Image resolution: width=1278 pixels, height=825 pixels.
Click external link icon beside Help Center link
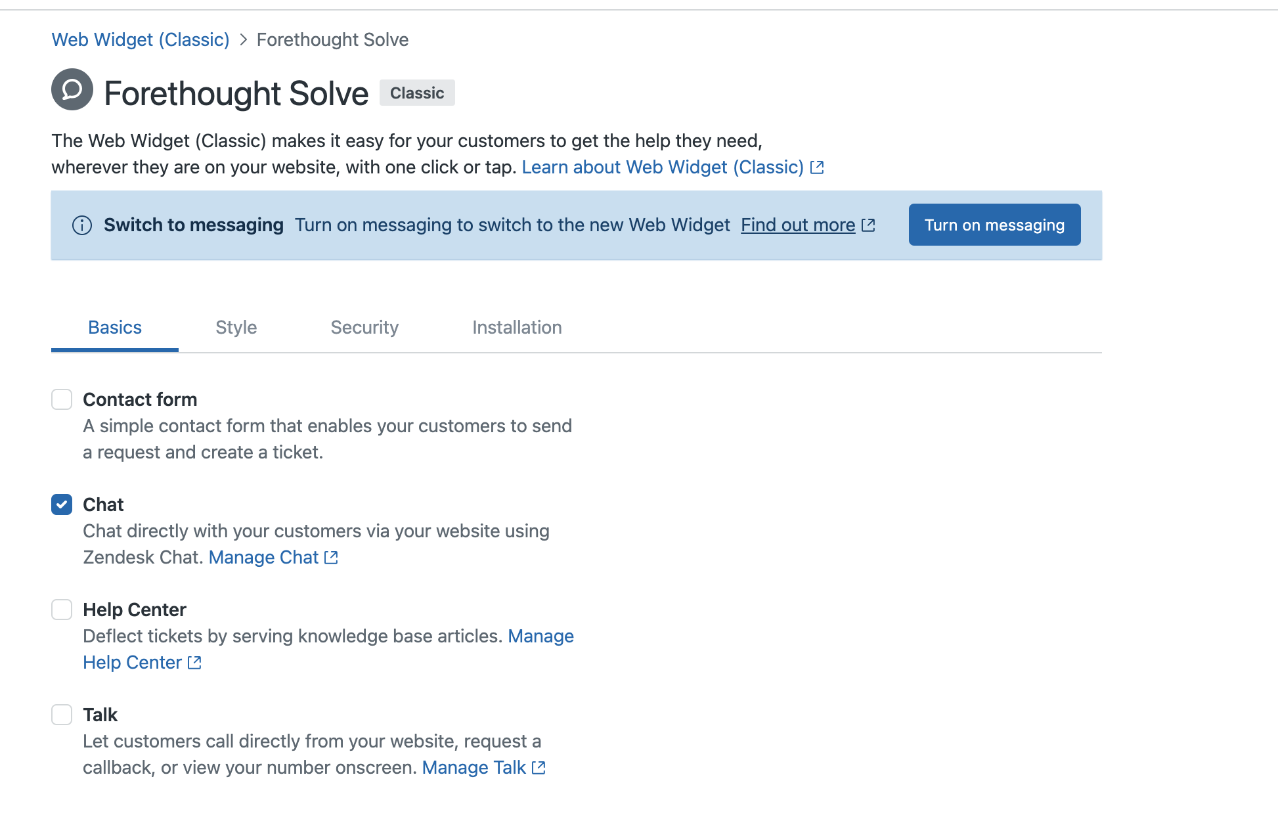coord(194,663)
